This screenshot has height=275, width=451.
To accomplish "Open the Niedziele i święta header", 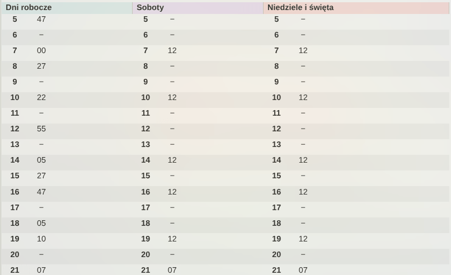I will click(x=300, y=8).
